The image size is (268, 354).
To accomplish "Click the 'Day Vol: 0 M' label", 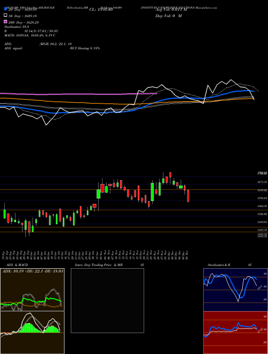I will [168, 16].
